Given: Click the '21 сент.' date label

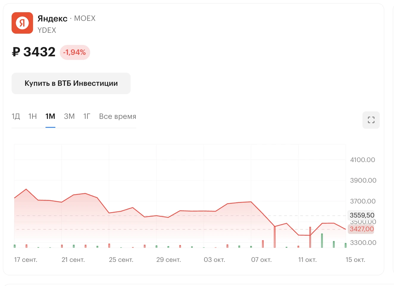Looking at the screenshot, I should 73,260.
